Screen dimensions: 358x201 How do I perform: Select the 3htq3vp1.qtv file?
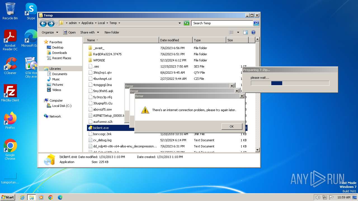coord(100,73)
